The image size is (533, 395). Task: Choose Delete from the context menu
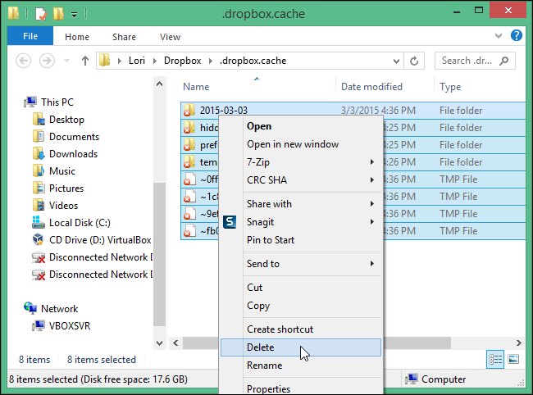pyautogui.click(x=261, y=347)
